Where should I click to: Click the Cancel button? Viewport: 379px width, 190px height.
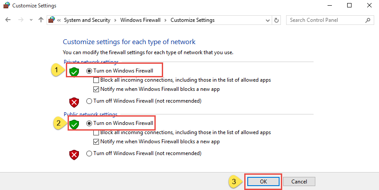pyautogui.click(x=299, y=182)
